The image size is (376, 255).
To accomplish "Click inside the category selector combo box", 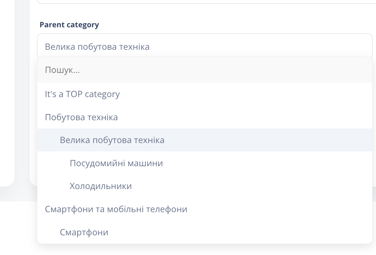I will tap(205, 46).
